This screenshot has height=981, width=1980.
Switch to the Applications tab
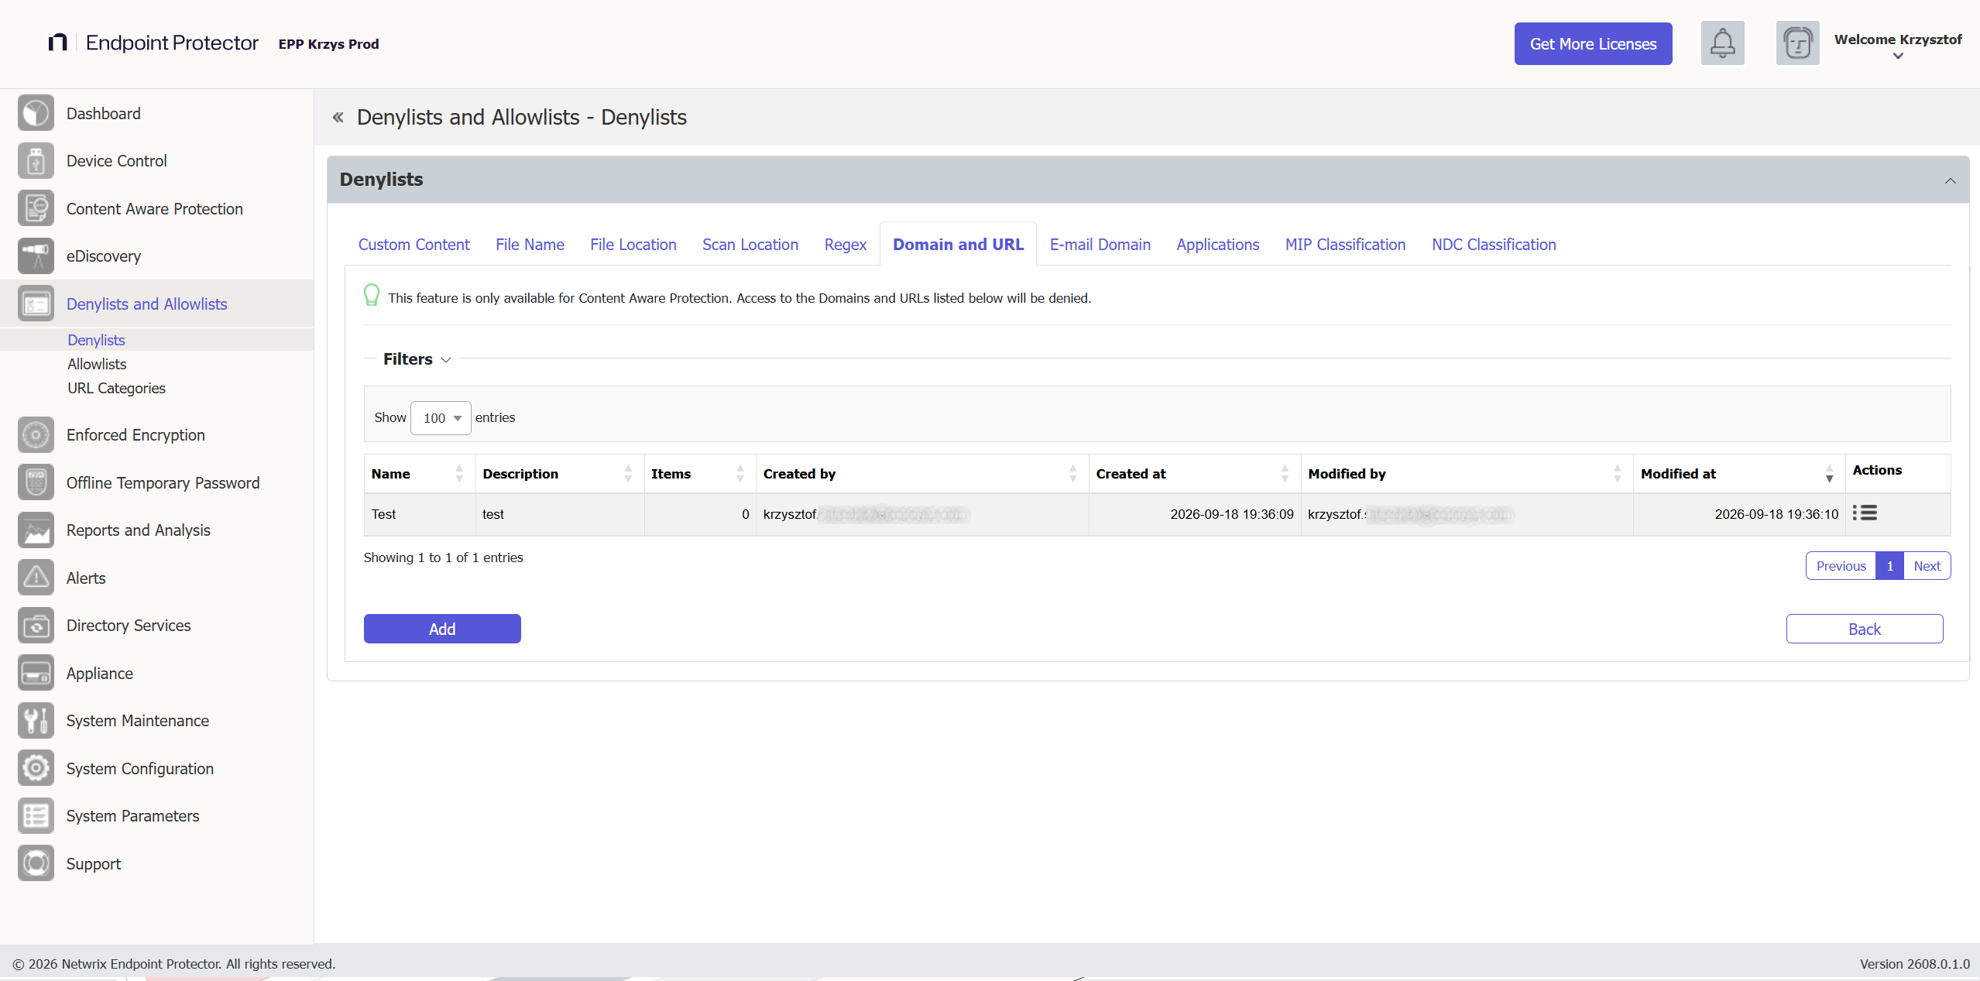click(1217, 245)
